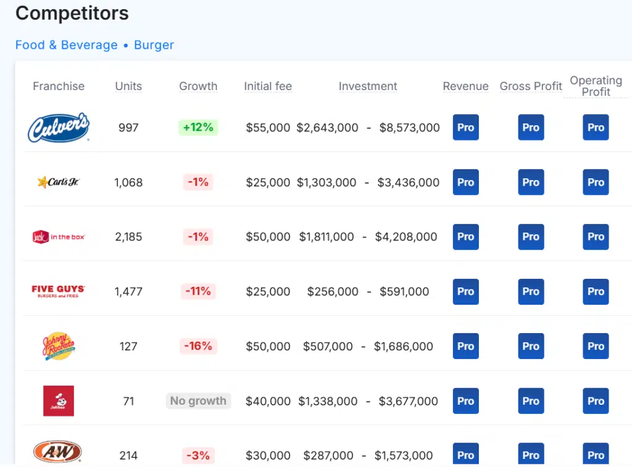Image resolution: width=632 pixels, height=467 pixels.
Task: Click Culver's +12% growth badge
Action: coord(198,128)
